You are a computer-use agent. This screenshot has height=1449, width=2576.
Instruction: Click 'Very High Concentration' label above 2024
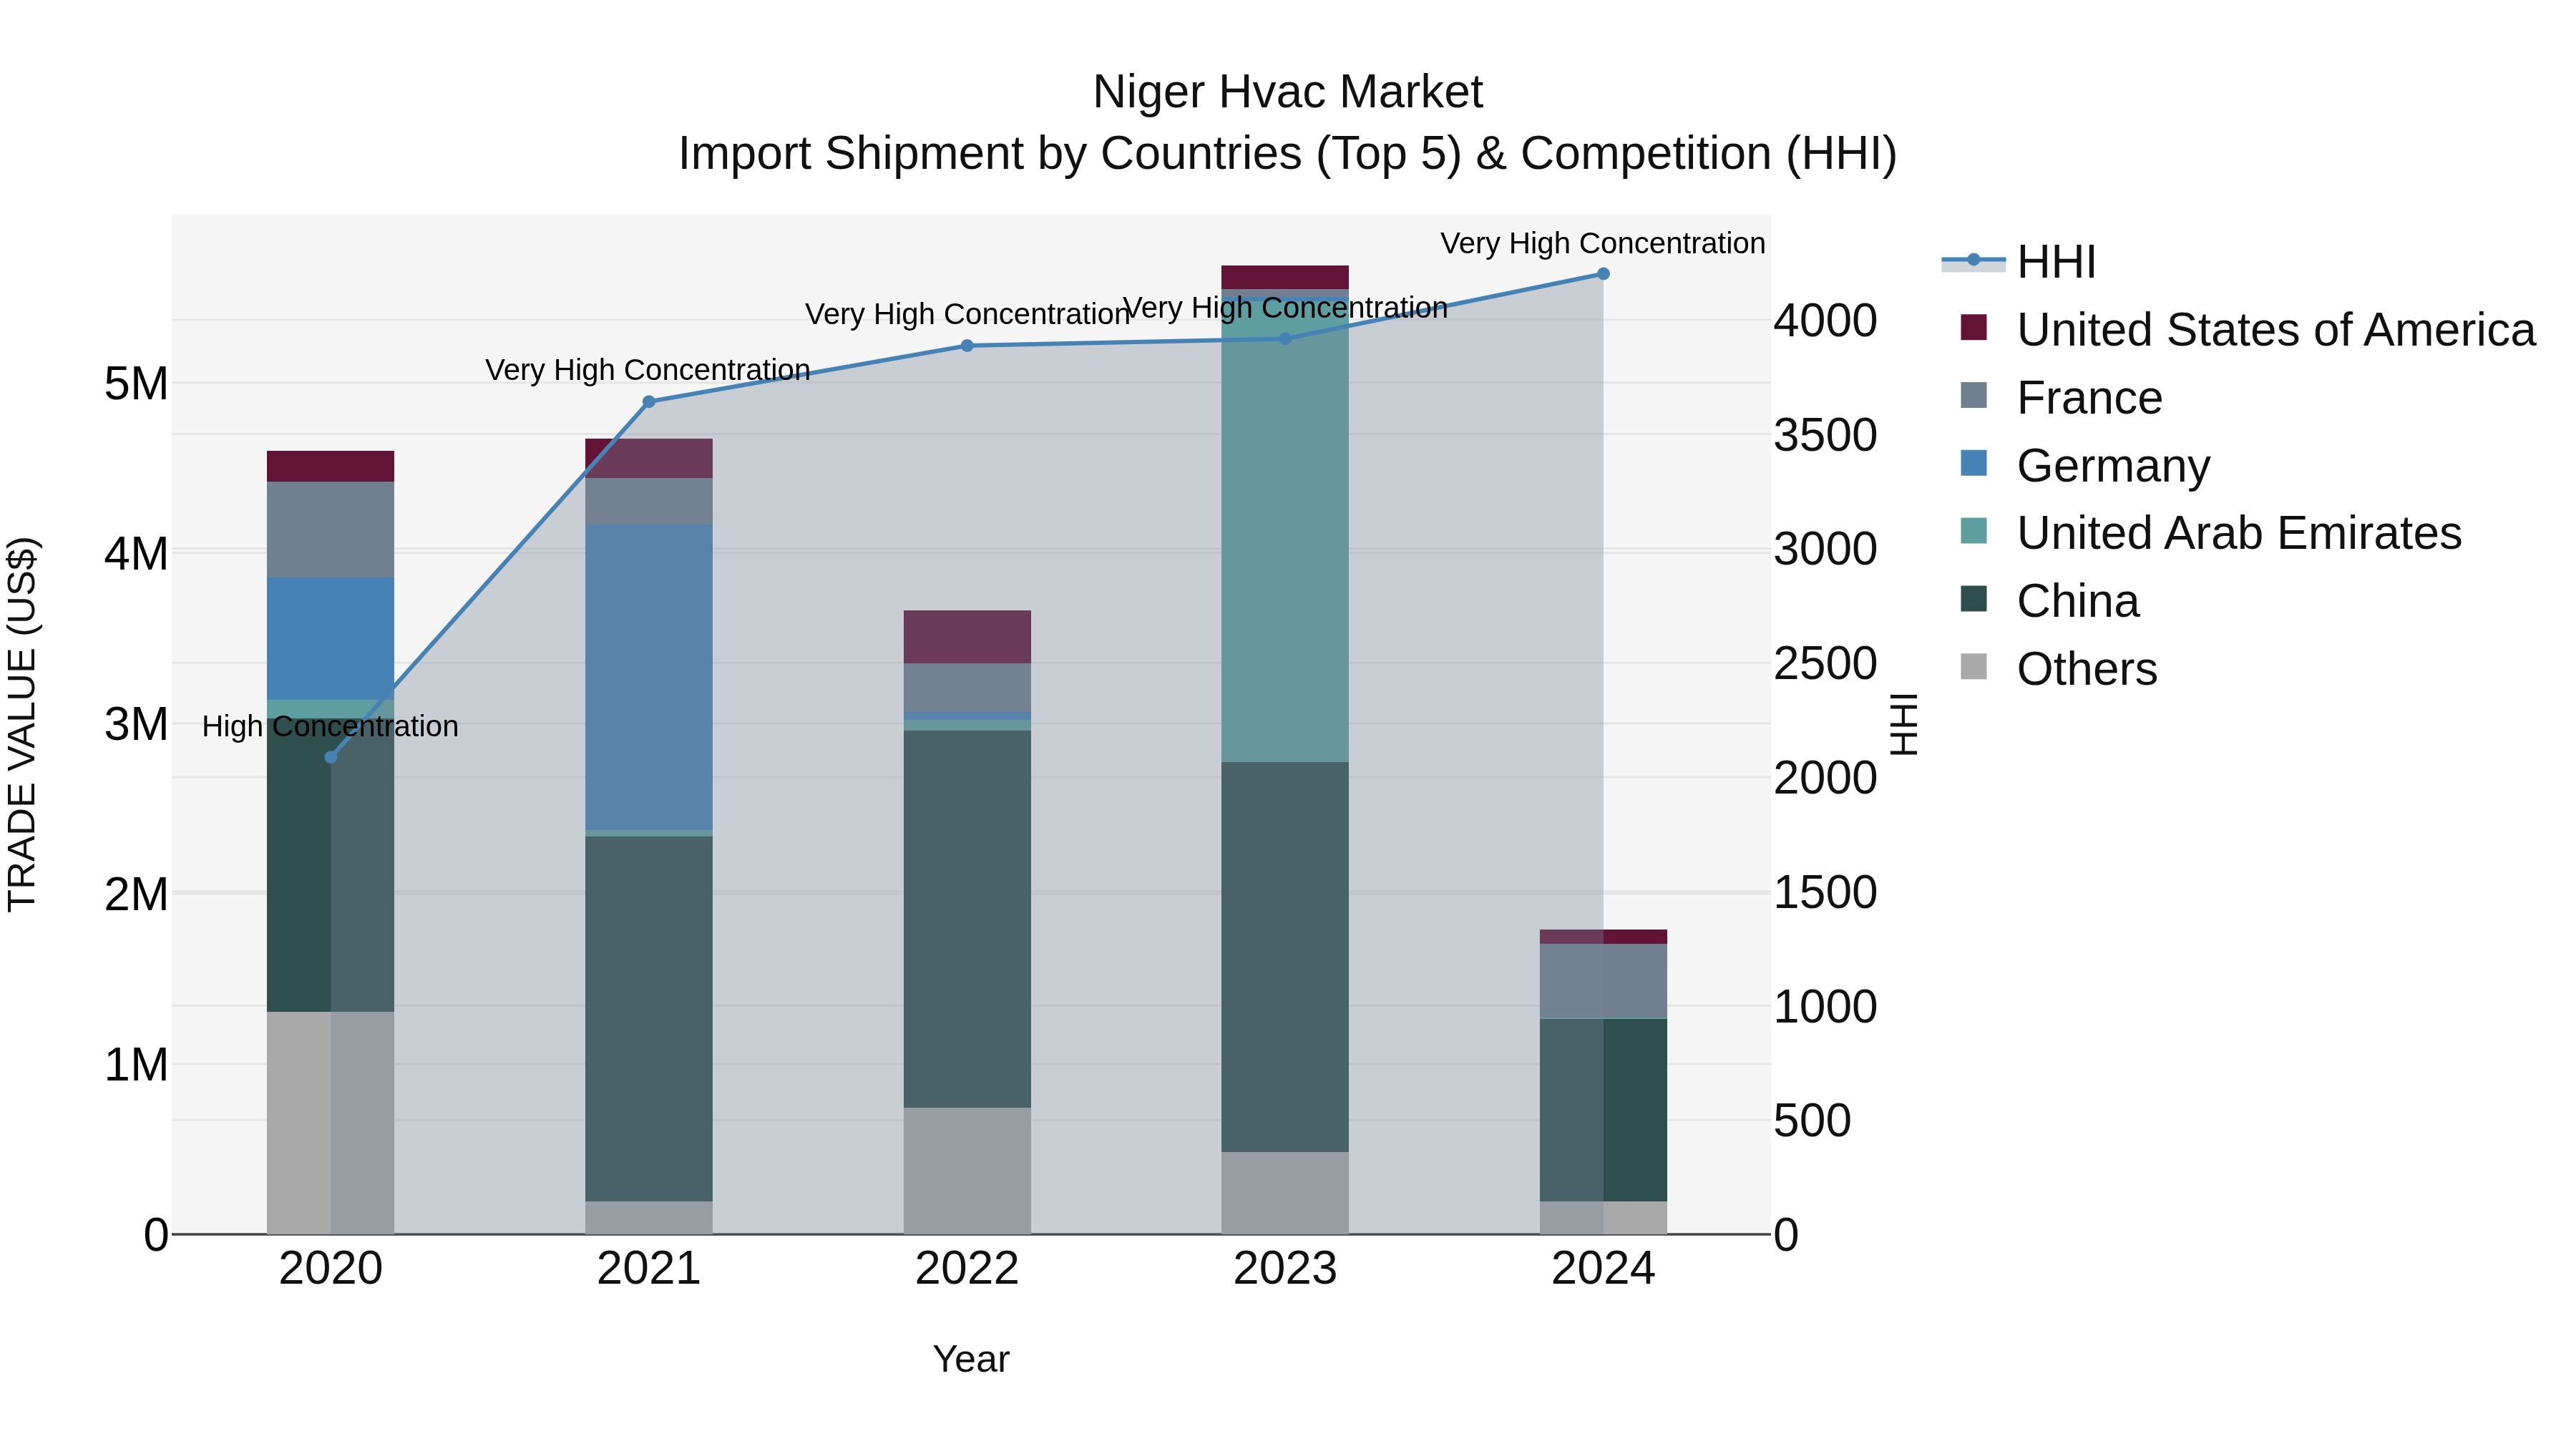(x=1603, y=243)
